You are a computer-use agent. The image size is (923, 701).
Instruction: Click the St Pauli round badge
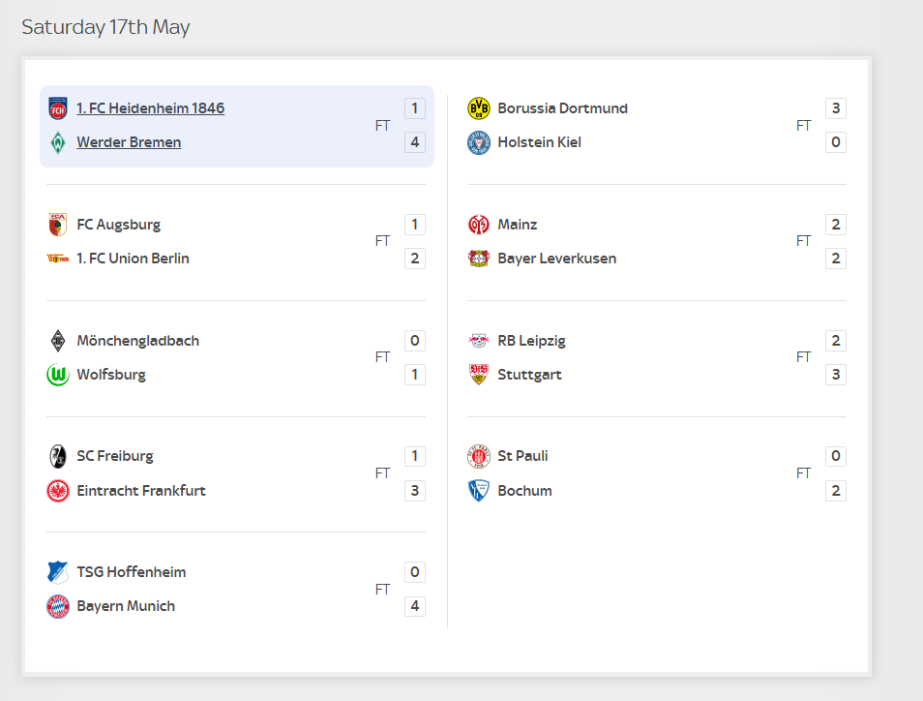point(479,457)
